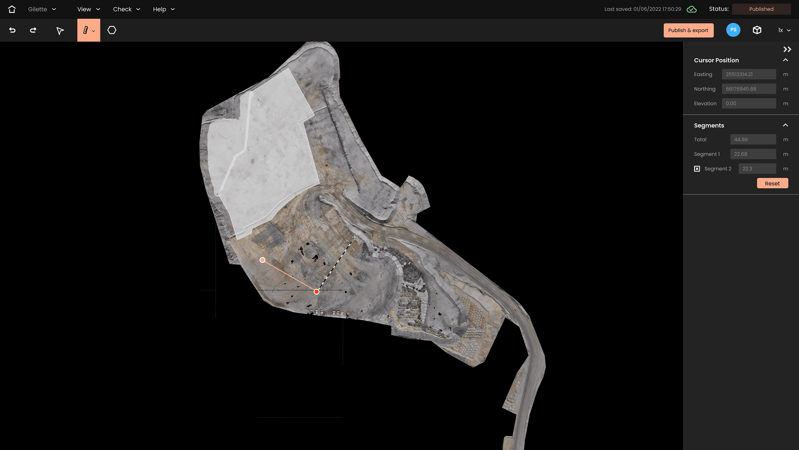Click the Elevation input field
This screenshot has width=799, height=450.
749,103
